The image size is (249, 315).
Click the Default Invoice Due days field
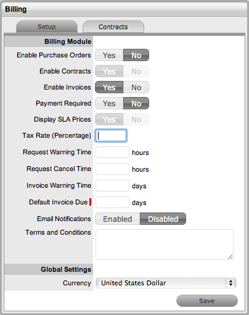point(112,203)
